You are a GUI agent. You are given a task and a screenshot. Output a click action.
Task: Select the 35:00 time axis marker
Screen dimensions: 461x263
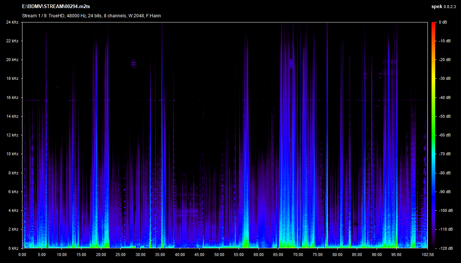(160, 254)
